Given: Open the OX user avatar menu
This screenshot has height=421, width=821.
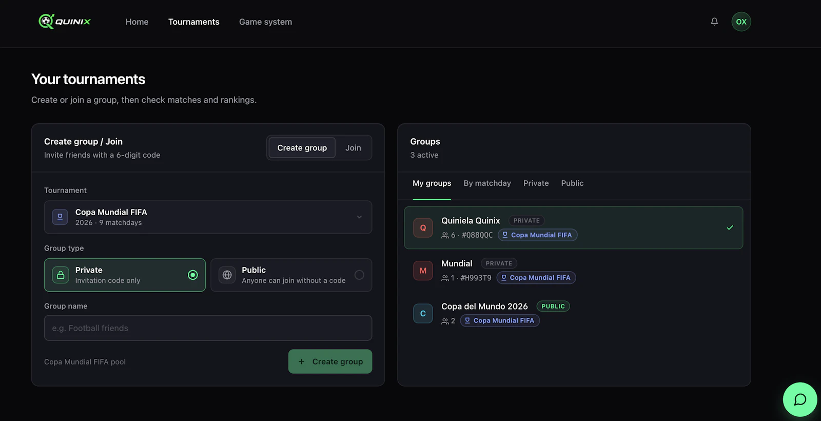Looking at the screenshot, I should pos(741,22).
